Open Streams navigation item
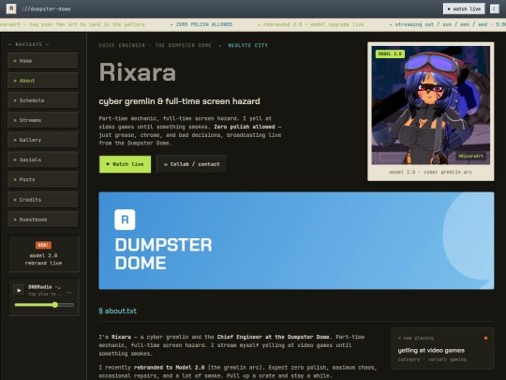This screenshot has height=380, width=506. (43, 120)
